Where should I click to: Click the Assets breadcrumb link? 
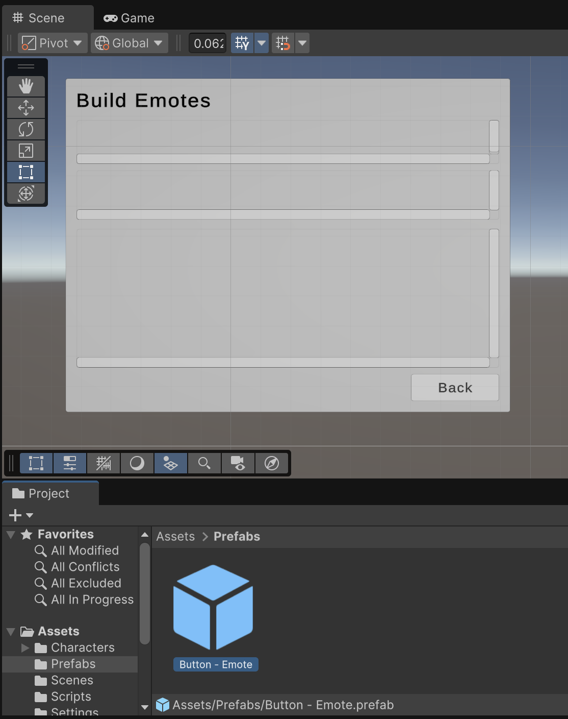coord(175,537)
